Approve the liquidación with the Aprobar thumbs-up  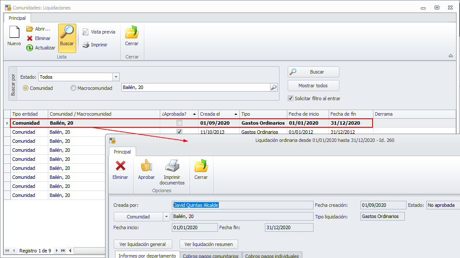(x=146, y=169)
